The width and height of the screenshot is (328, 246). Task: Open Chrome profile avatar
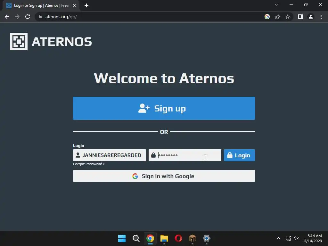tap(311, 17)
